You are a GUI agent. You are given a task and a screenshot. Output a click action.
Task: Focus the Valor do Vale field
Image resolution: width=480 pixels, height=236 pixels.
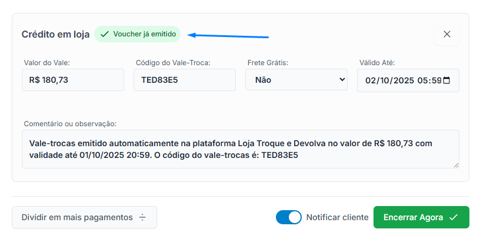(73, 80)
